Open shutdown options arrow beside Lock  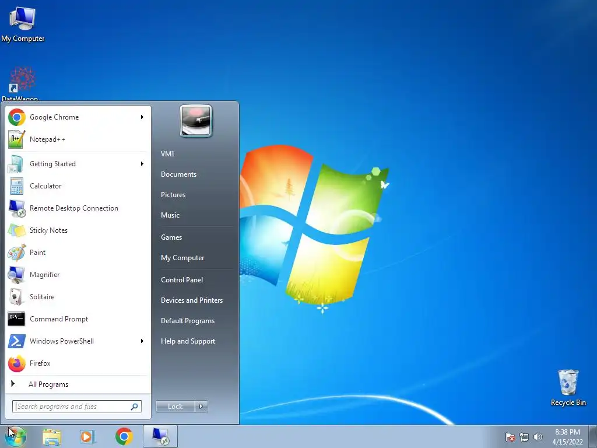pyautogui.click(x=201, y=407)
